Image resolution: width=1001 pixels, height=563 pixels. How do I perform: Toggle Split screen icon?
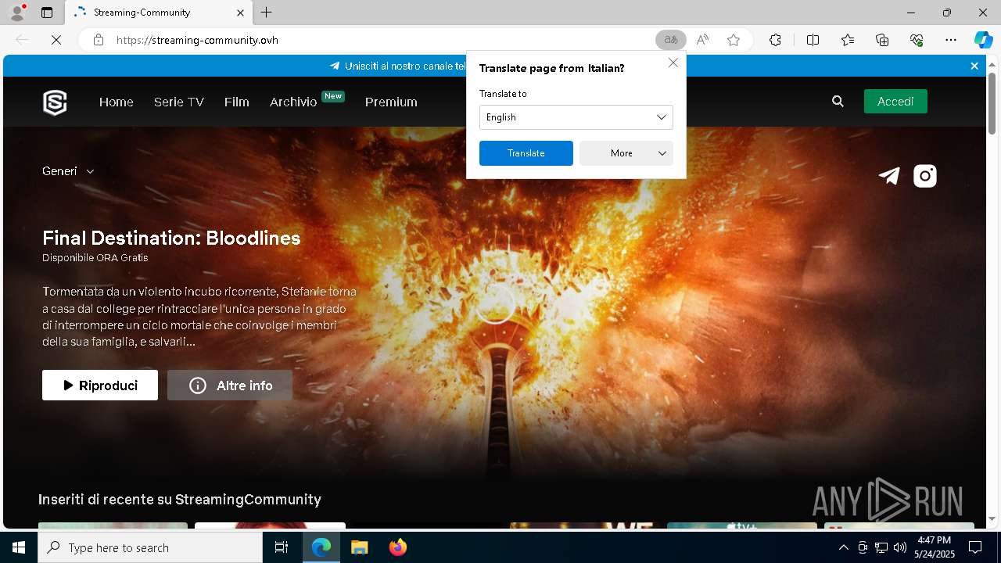813,40
